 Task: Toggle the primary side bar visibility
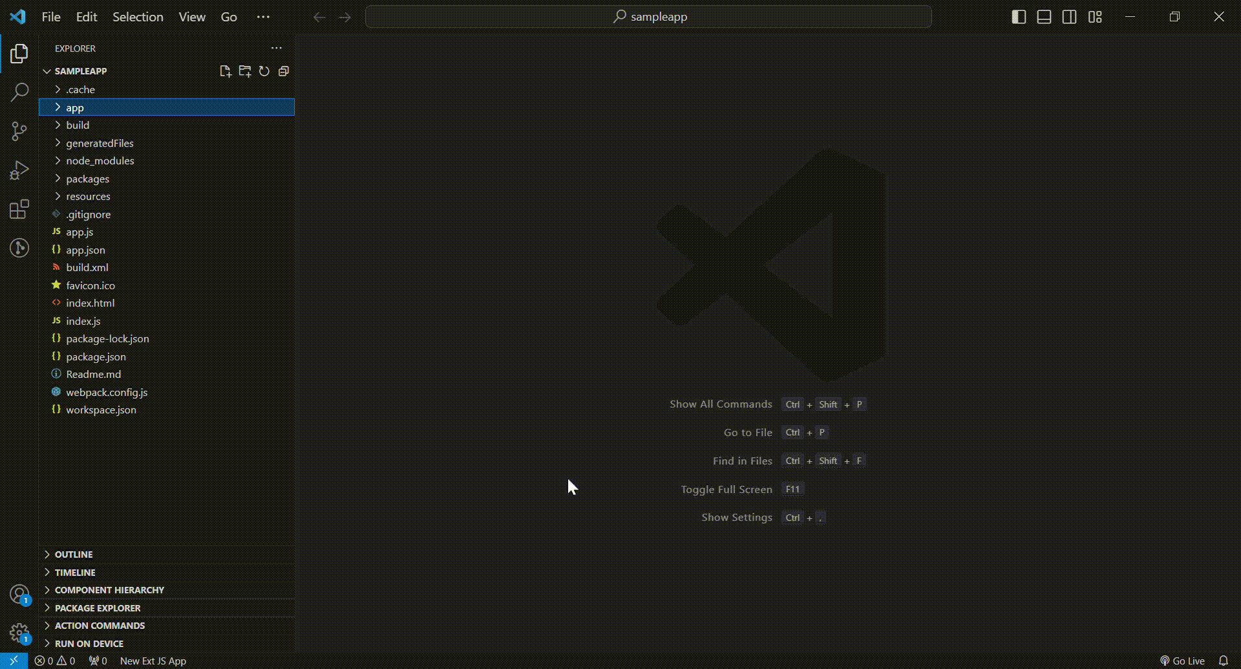pos(1019,17)
